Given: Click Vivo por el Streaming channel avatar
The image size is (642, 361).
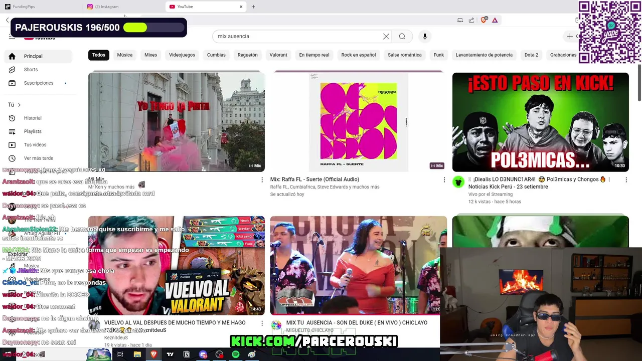Looking at the screenshot, I should pyautogui.click(x=458, y=182).
